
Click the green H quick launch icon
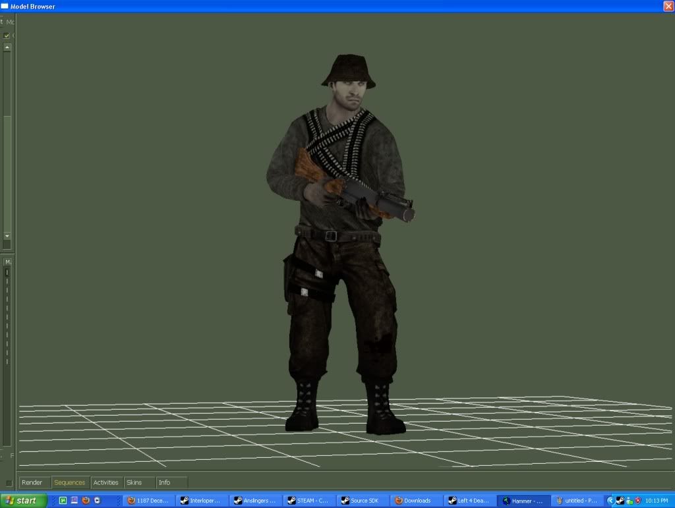63,501
